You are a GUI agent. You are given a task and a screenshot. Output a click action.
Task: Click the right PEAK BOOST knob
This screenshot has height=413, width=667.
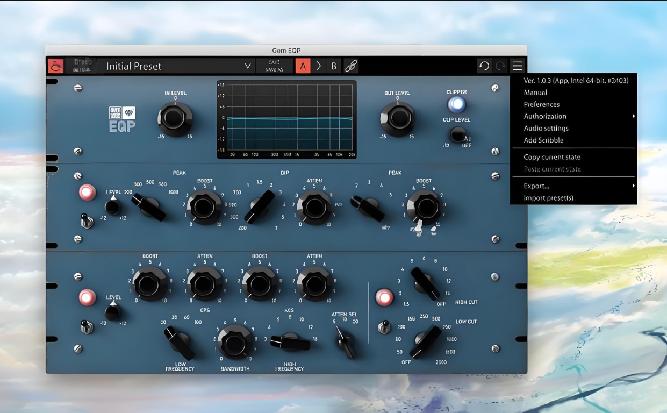[424, 207]
